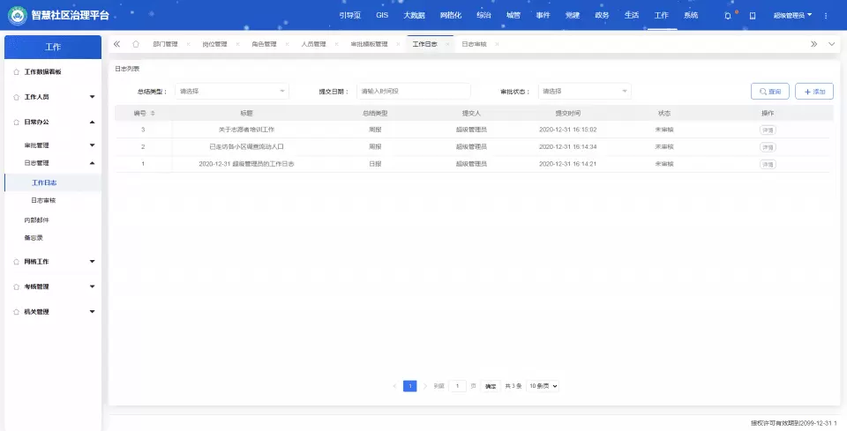Open GIS in top navigation
The height and width of the screenshot is (431, 847).
click(382, 16)
